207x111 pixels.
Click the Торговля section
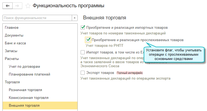pos(12,82)
